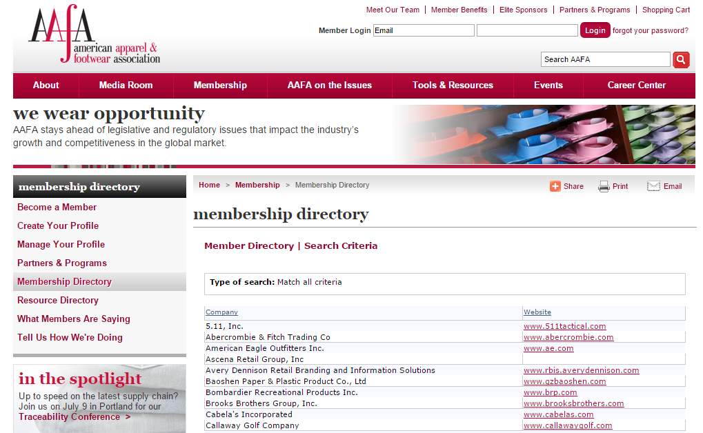703x433 pixels.
Task: Click the password input field
Action: tap(527, 30)
